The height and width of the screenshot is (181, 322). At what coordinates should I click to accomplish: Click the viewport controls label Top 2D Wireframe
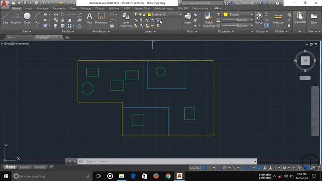(x=15, y=44)
